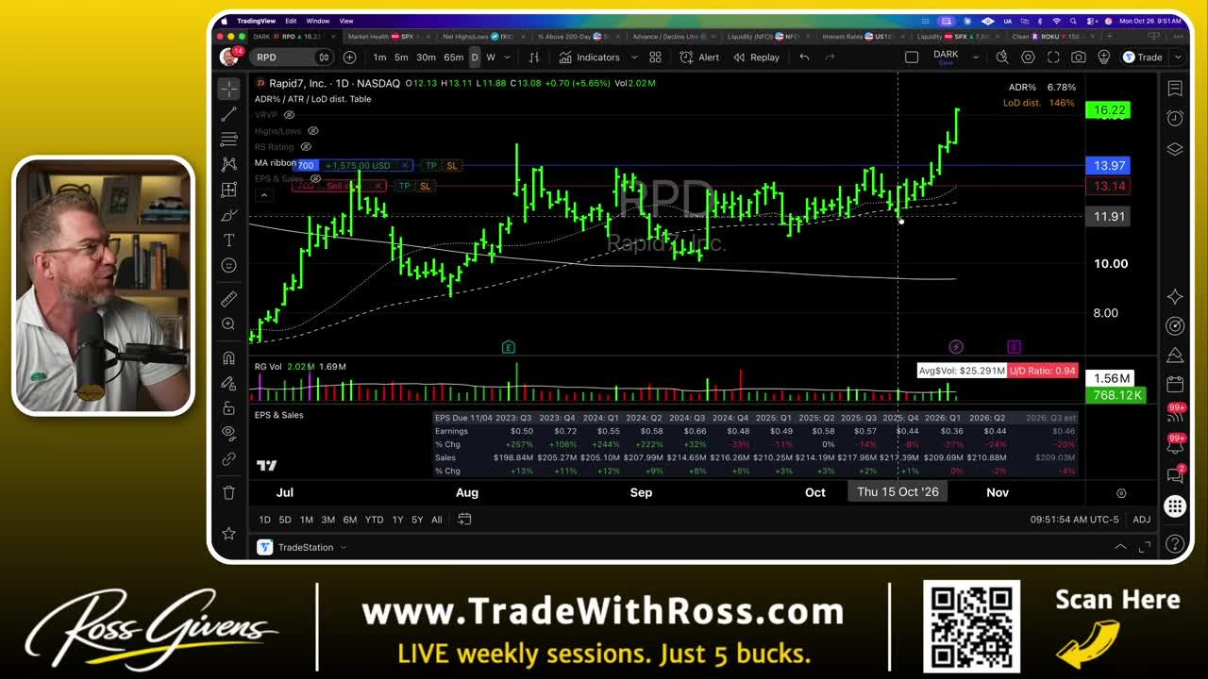
Task: Toggle ADJ price adjustment
Action: coord(1141,520)
